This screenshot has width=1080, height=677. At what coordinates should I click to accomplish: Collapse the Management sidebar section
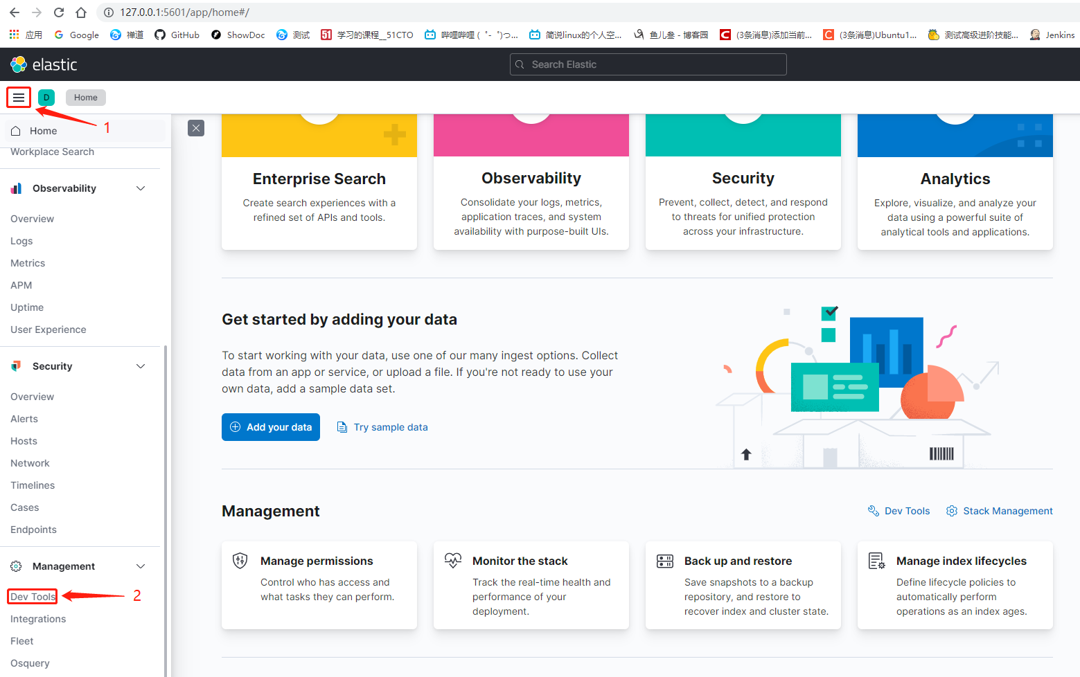tap(141, 566)
